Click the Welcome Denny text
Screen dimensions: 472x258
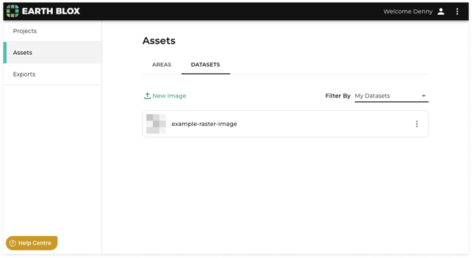(408, 11)
